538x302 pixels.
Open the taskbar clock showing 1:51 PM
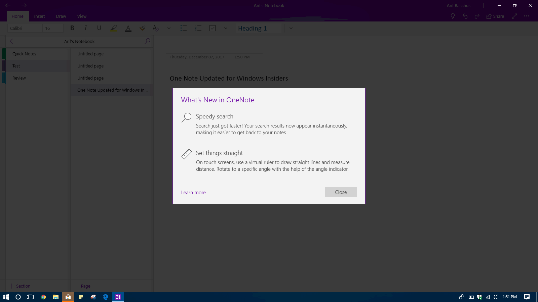click(x=510, y=297)
